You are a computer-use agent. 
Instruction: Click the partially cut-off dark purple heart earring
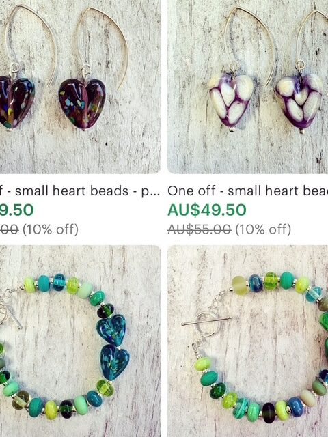[16, 103]
